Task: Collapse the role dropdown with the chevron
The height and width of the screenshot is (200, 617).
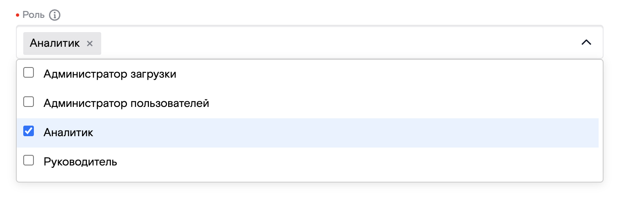Action: (586, 42)
